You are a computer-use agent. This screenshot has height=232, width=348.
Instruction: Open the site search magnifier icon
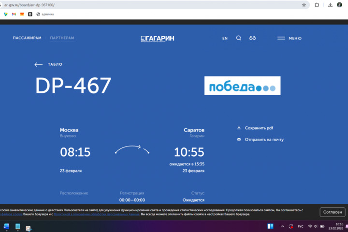click(238, 38)
